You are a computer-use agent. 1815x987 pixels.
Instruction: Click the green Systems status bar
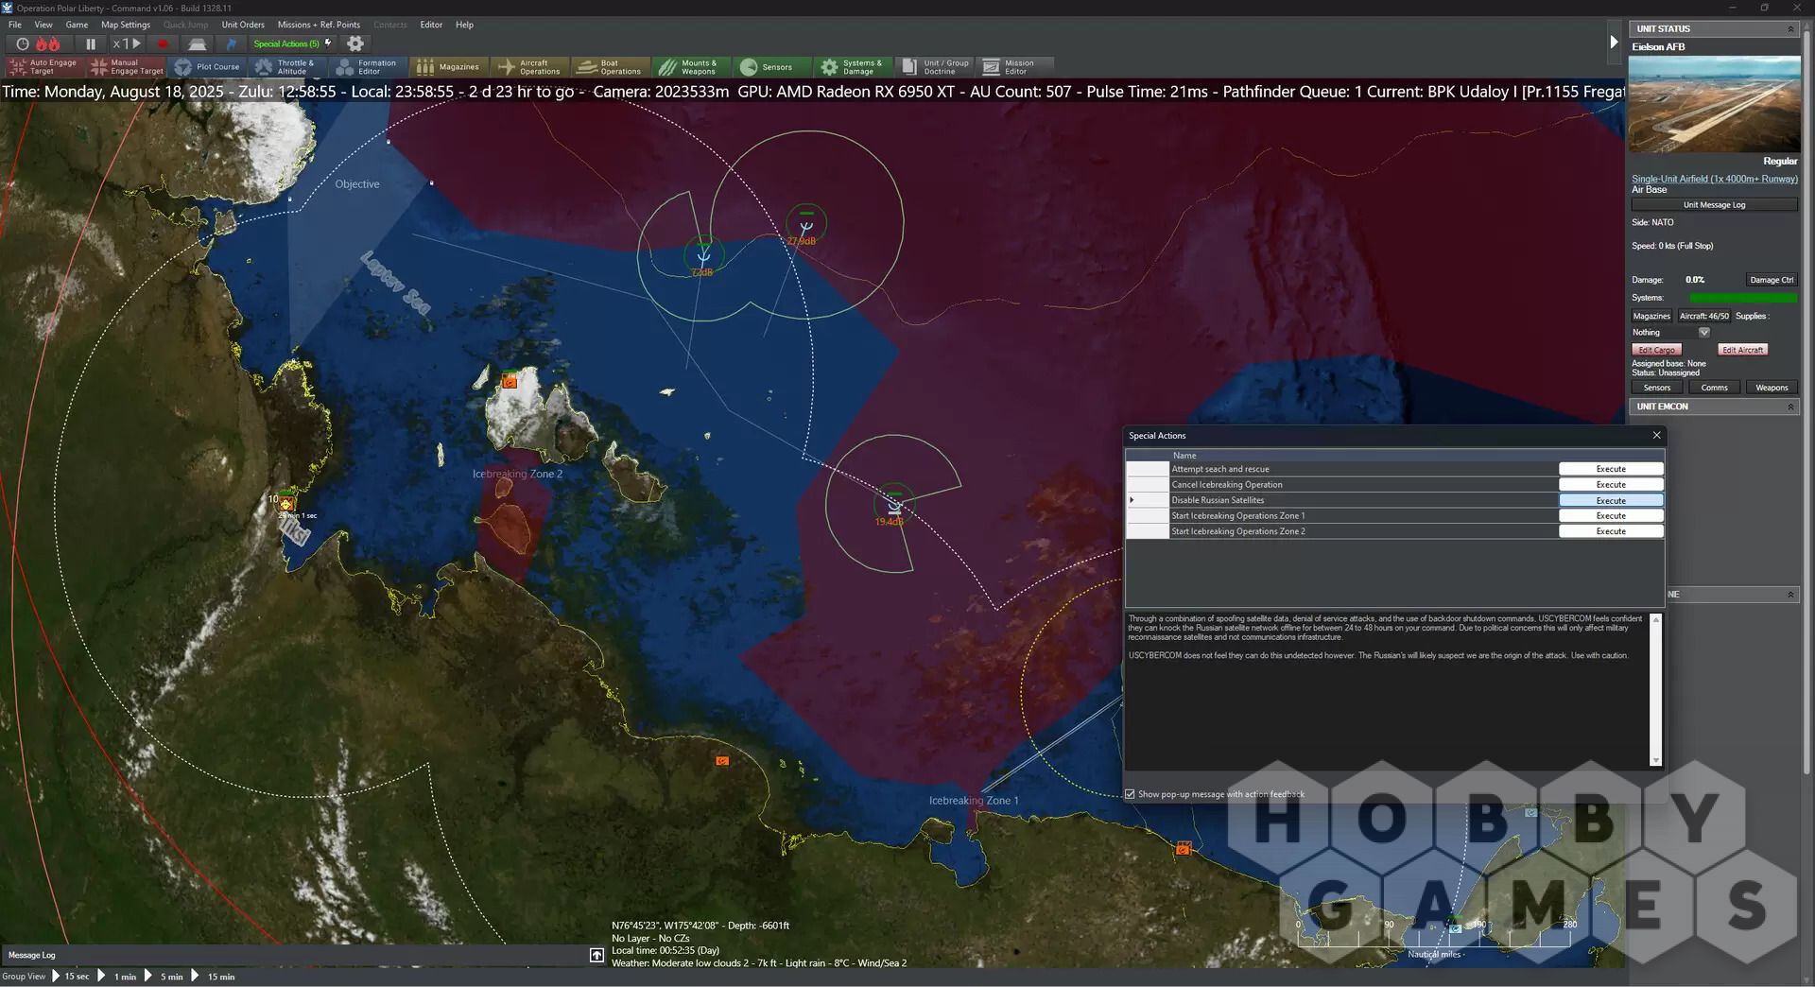point(1743,298)
